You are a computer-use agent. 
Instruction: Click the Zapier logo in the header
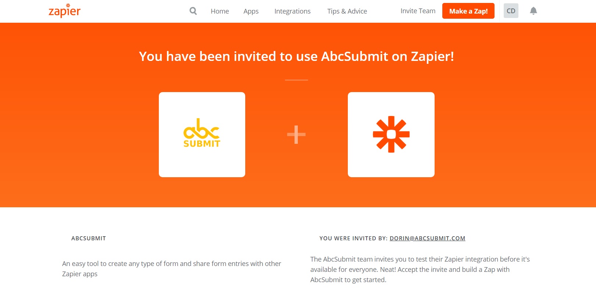(x=65, y=11)
